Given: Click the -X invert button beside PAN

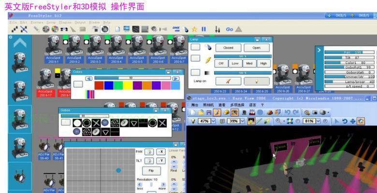Looking at the screenshot, I should pyautogui.click(x=161, y=152).
